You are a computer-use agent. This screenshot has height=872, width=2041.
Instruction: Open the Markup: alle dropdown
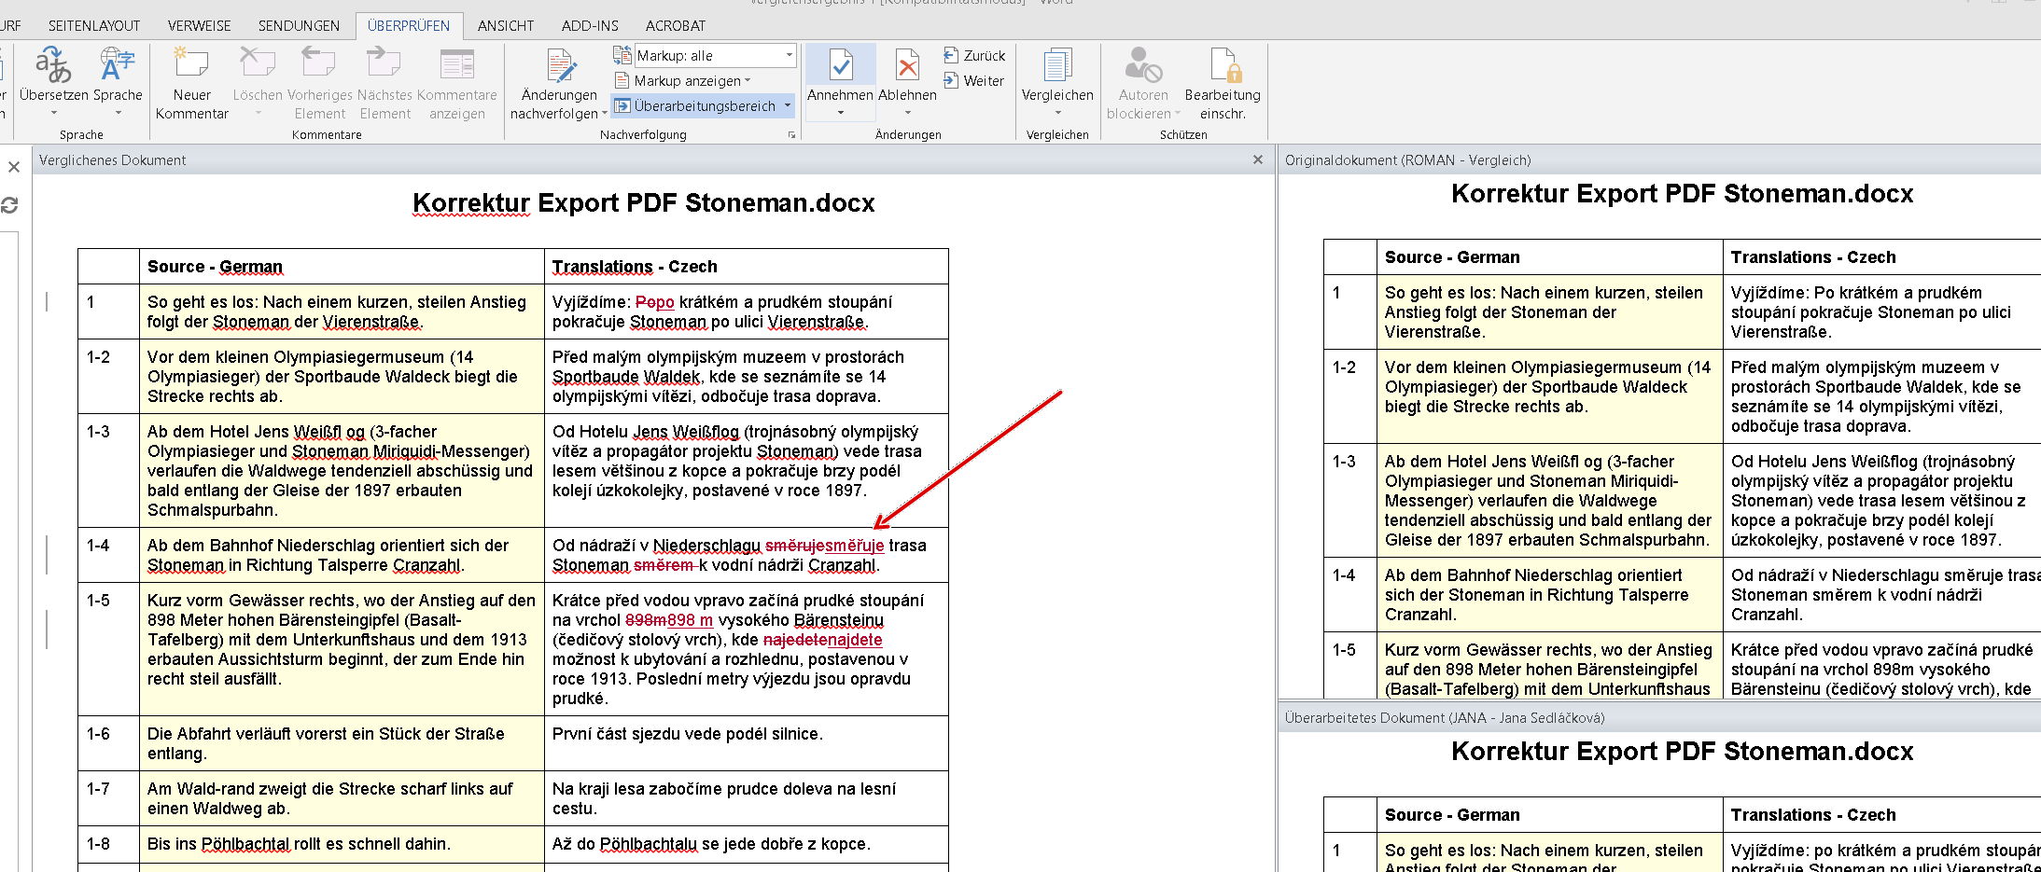pos(715,56)
